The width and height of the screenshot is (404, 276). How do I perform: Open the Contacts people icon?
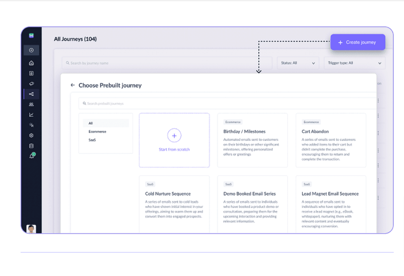click(31, 104)
